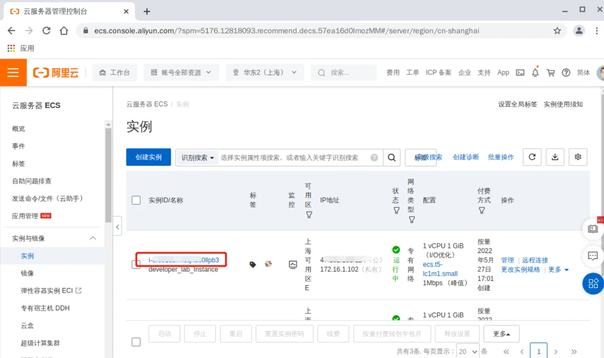Open the page size dropdown showing 20

click(469, 351)
